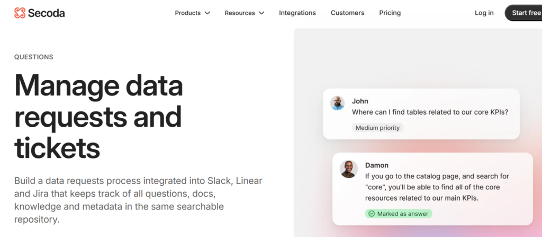Click the QUESTIONS section label
542x237 pixels.
34,57
